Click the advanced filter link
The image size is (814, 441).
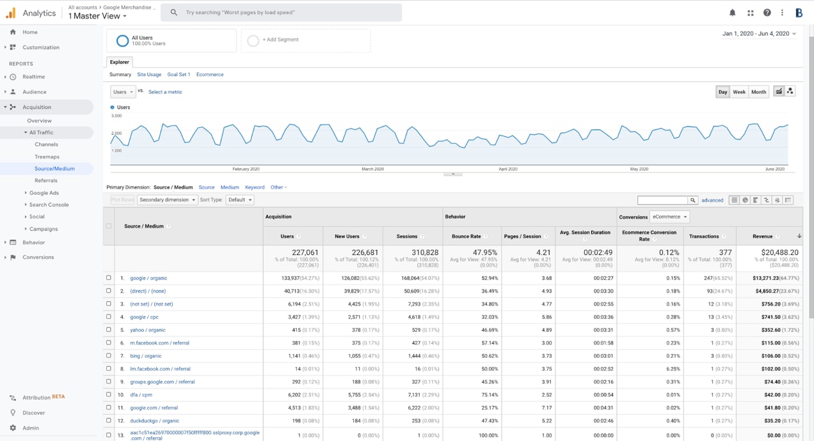tap(712, 199)
